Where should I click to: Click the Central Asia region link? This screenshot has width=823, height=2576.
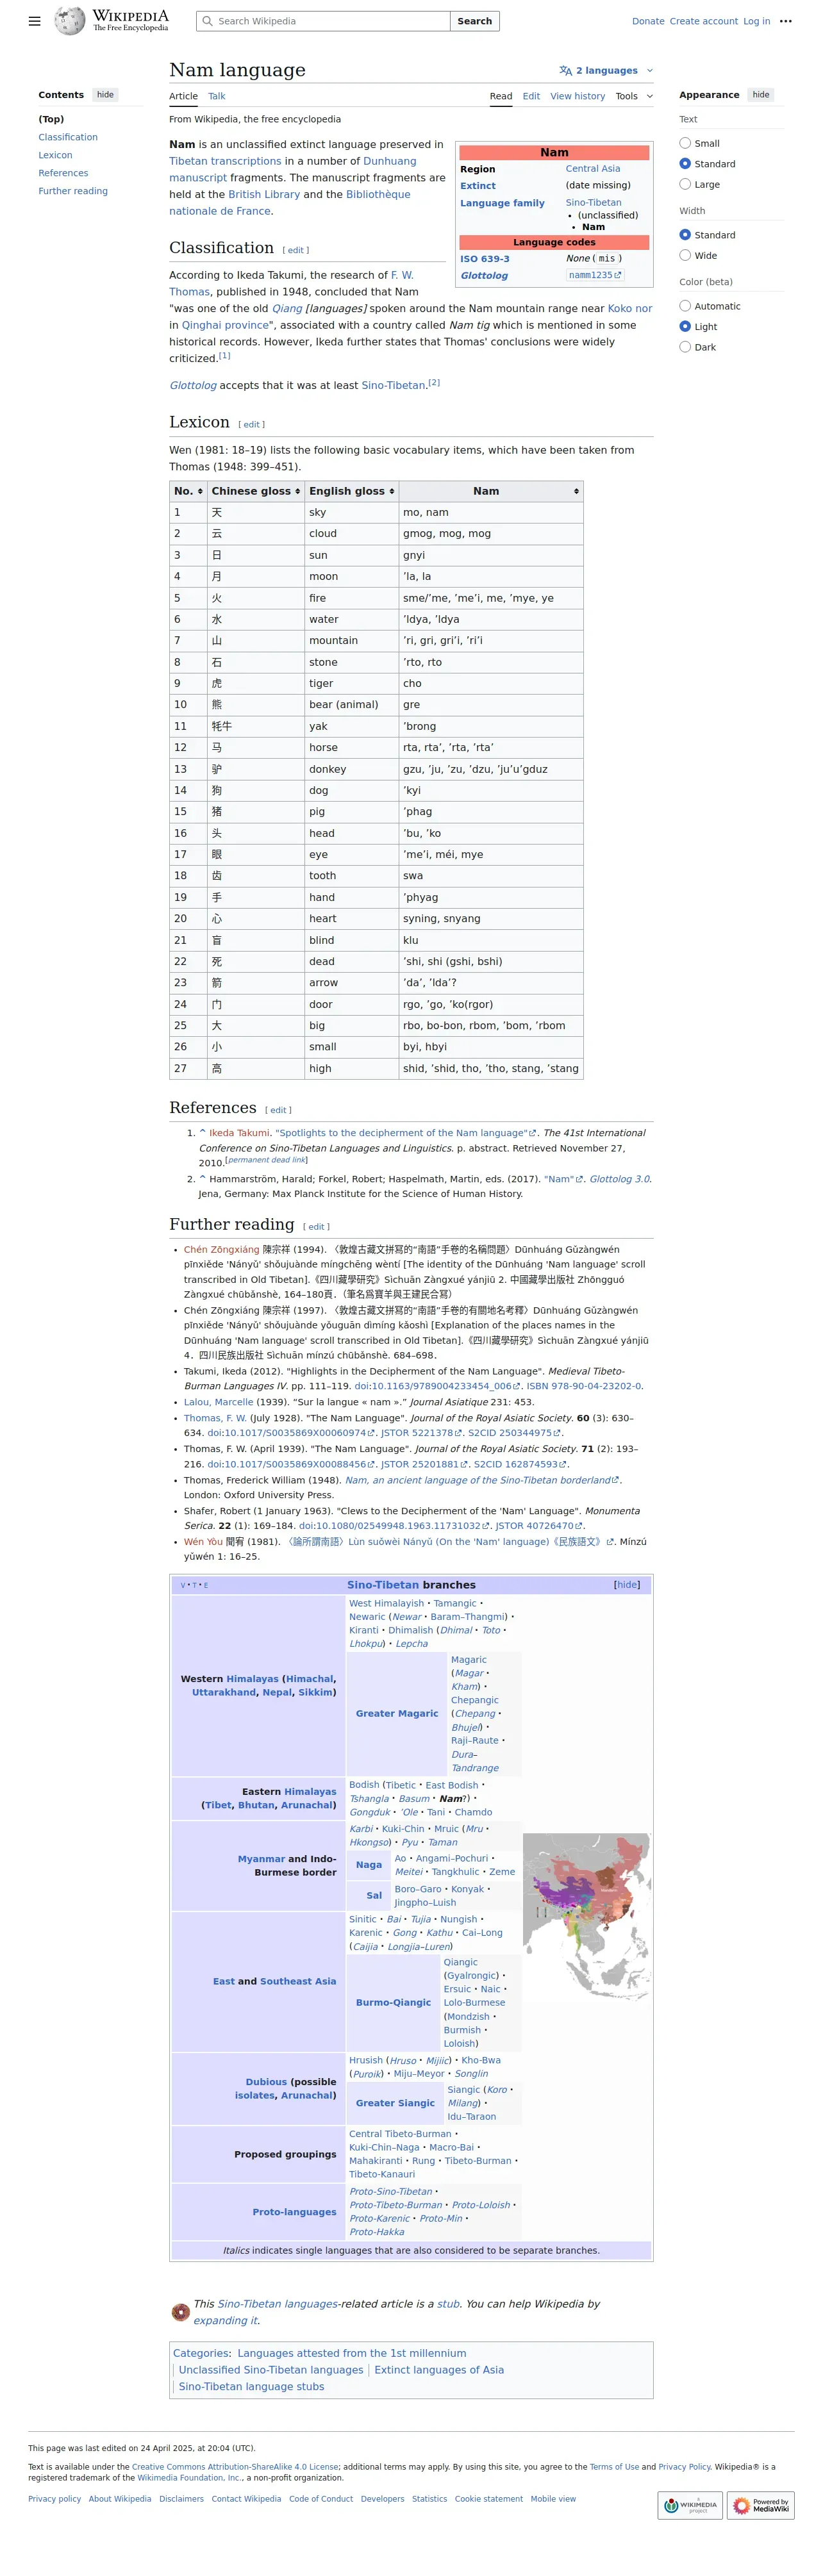(593, 169)
